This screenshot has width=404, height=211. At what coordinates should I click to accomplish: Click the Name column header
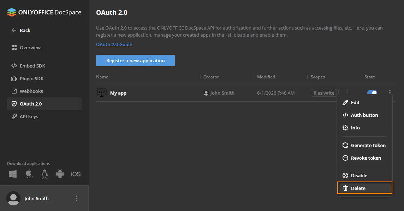tap(102, 77)
